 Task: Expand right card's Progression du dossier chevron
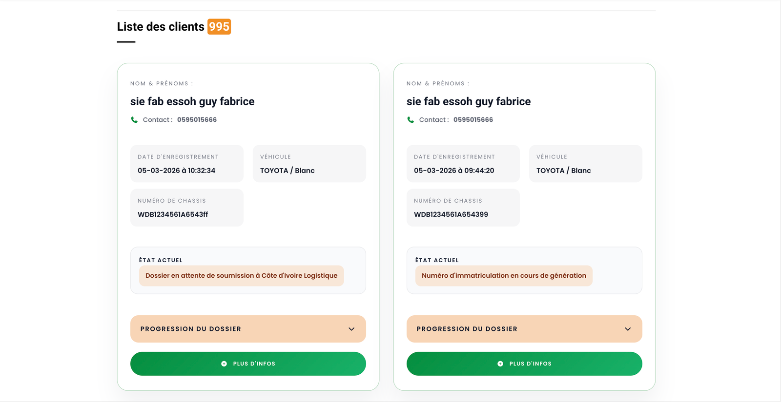pos(628,329)
